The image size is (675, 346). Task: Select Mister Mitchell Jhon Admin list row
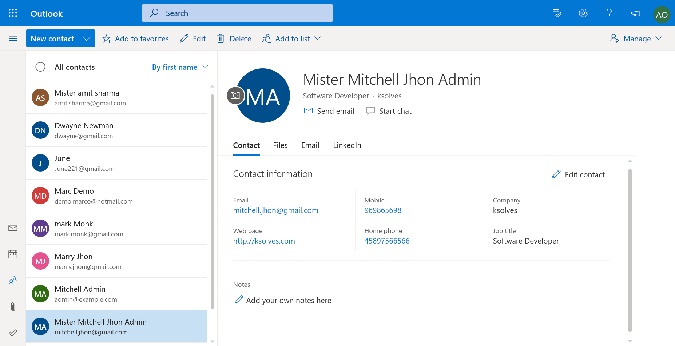[117, 327]
